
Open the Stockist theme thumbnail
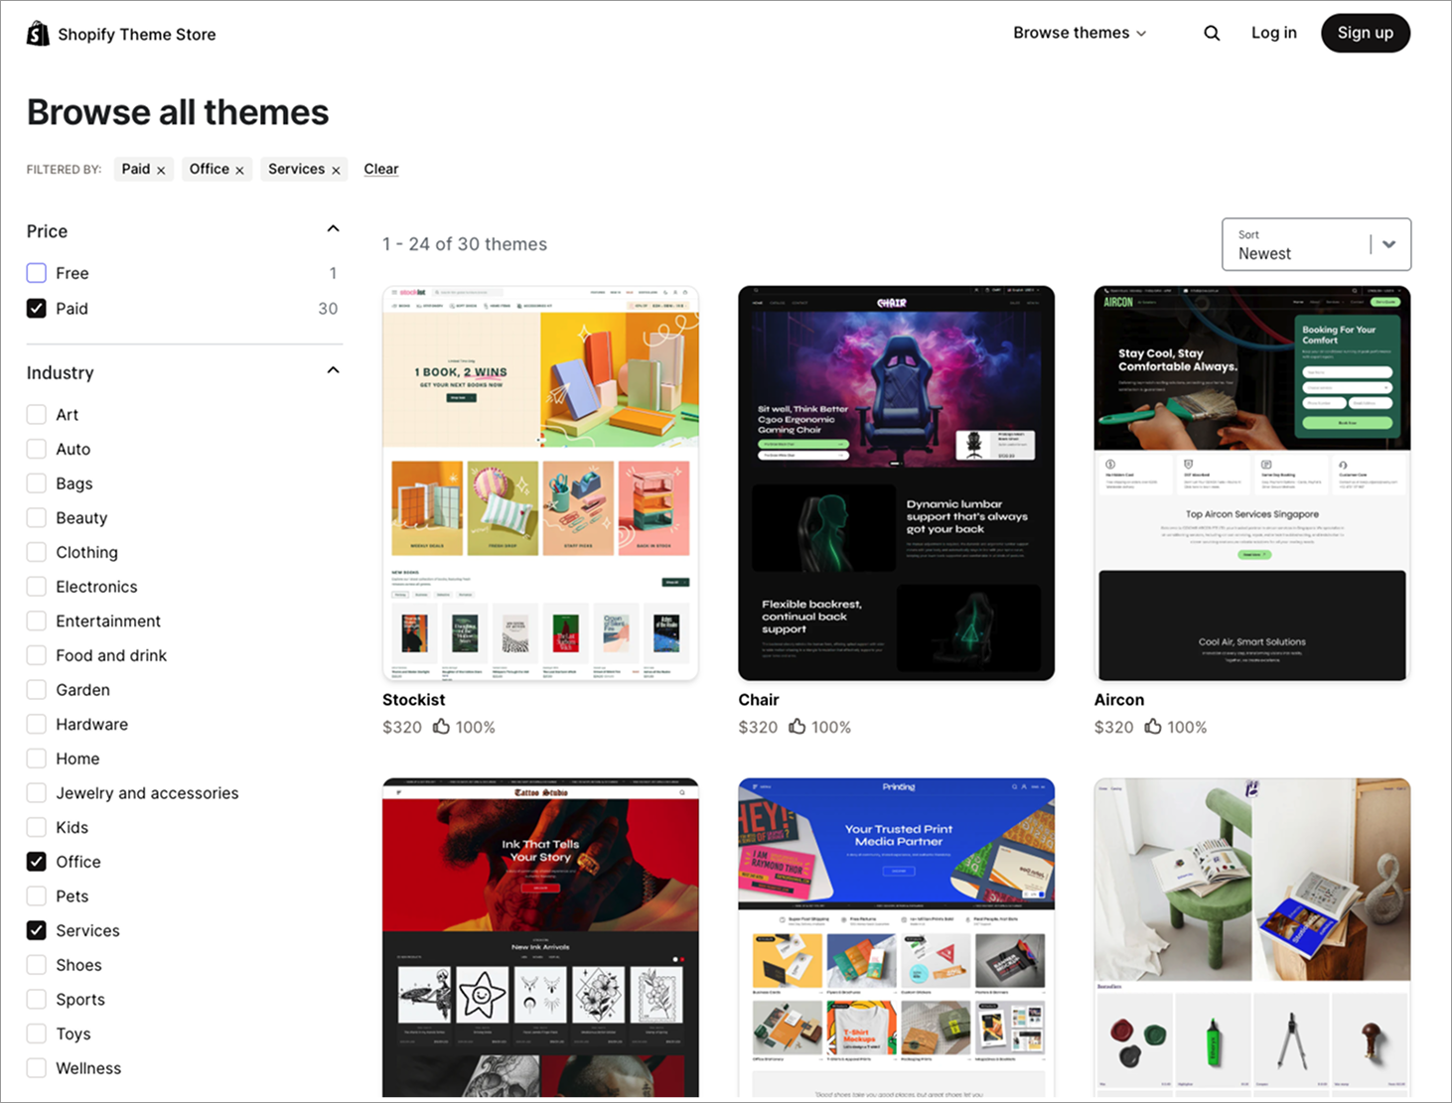(540, 483)
